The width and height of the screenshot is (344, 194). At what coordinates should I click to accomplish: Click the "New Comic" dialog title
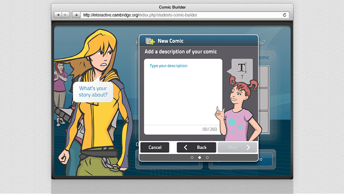pos(170,41)
